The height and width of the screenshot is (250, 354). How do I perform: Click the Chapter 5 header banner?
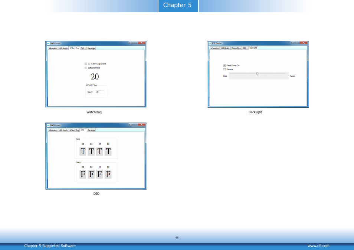(178, 6)
